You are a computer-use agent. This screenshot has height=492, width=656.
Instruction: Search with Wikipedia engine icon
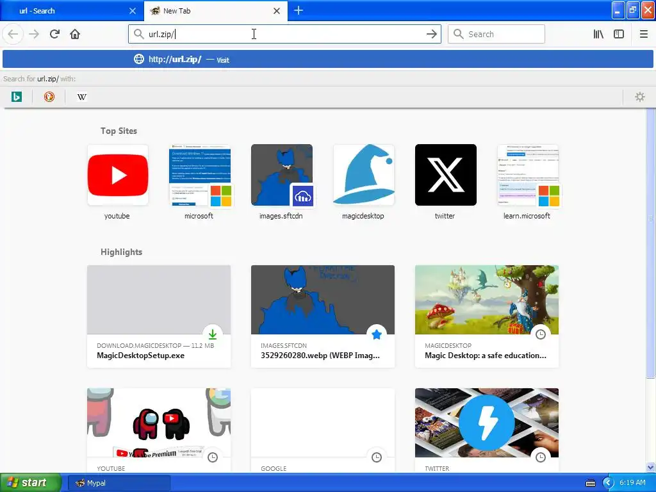[x=82, y=97]
